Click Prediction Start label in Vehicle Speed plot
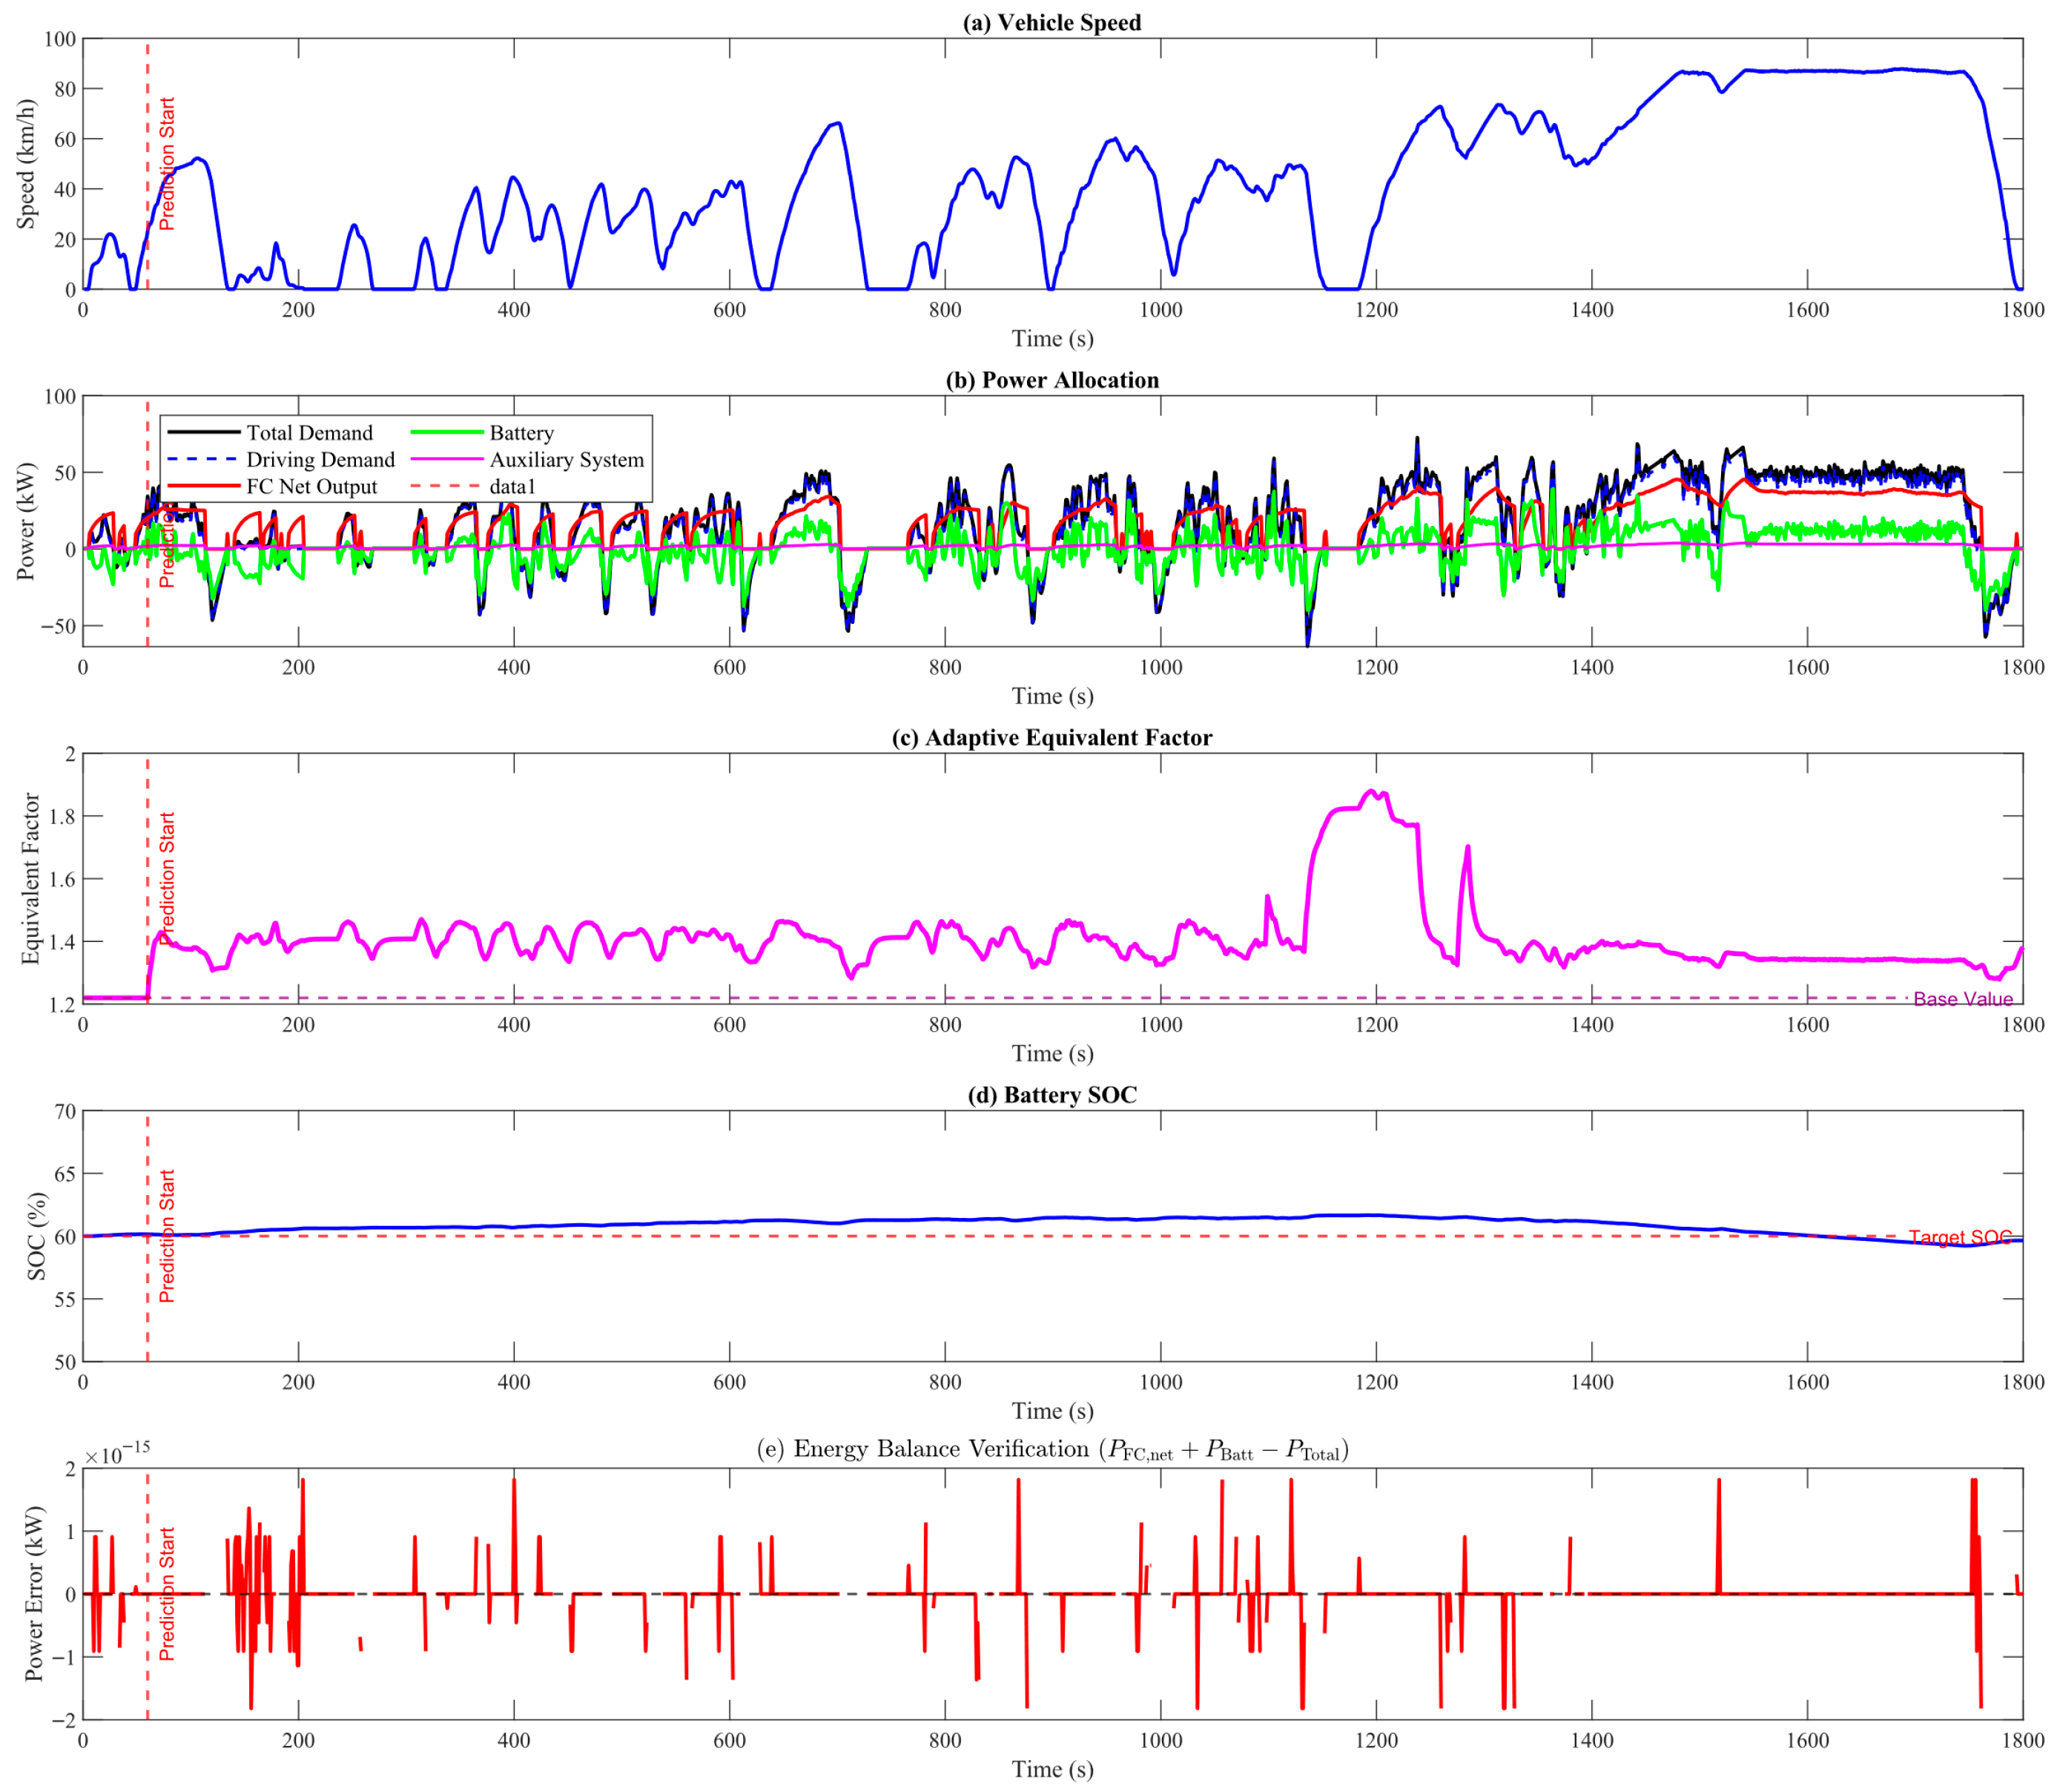The width and height of the screenshot is (2057, 1792). point(167,163)
